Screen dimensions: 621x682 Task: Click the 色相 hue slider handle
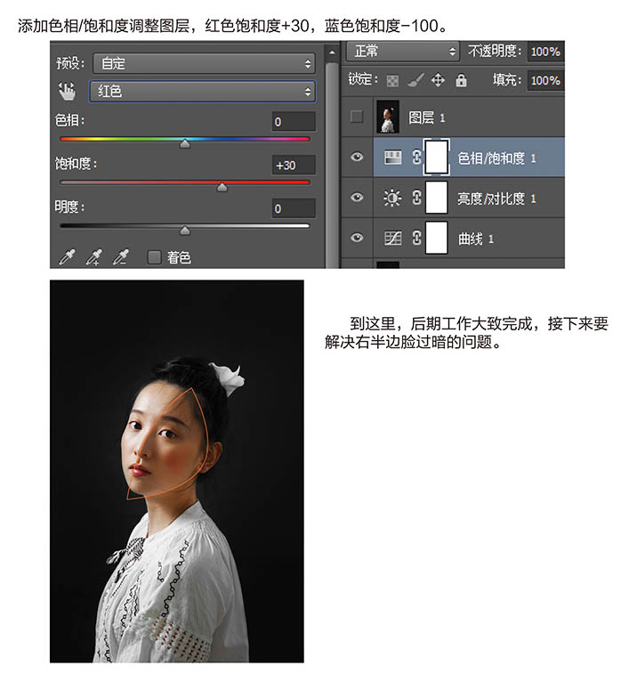click(x=185, y=143)
